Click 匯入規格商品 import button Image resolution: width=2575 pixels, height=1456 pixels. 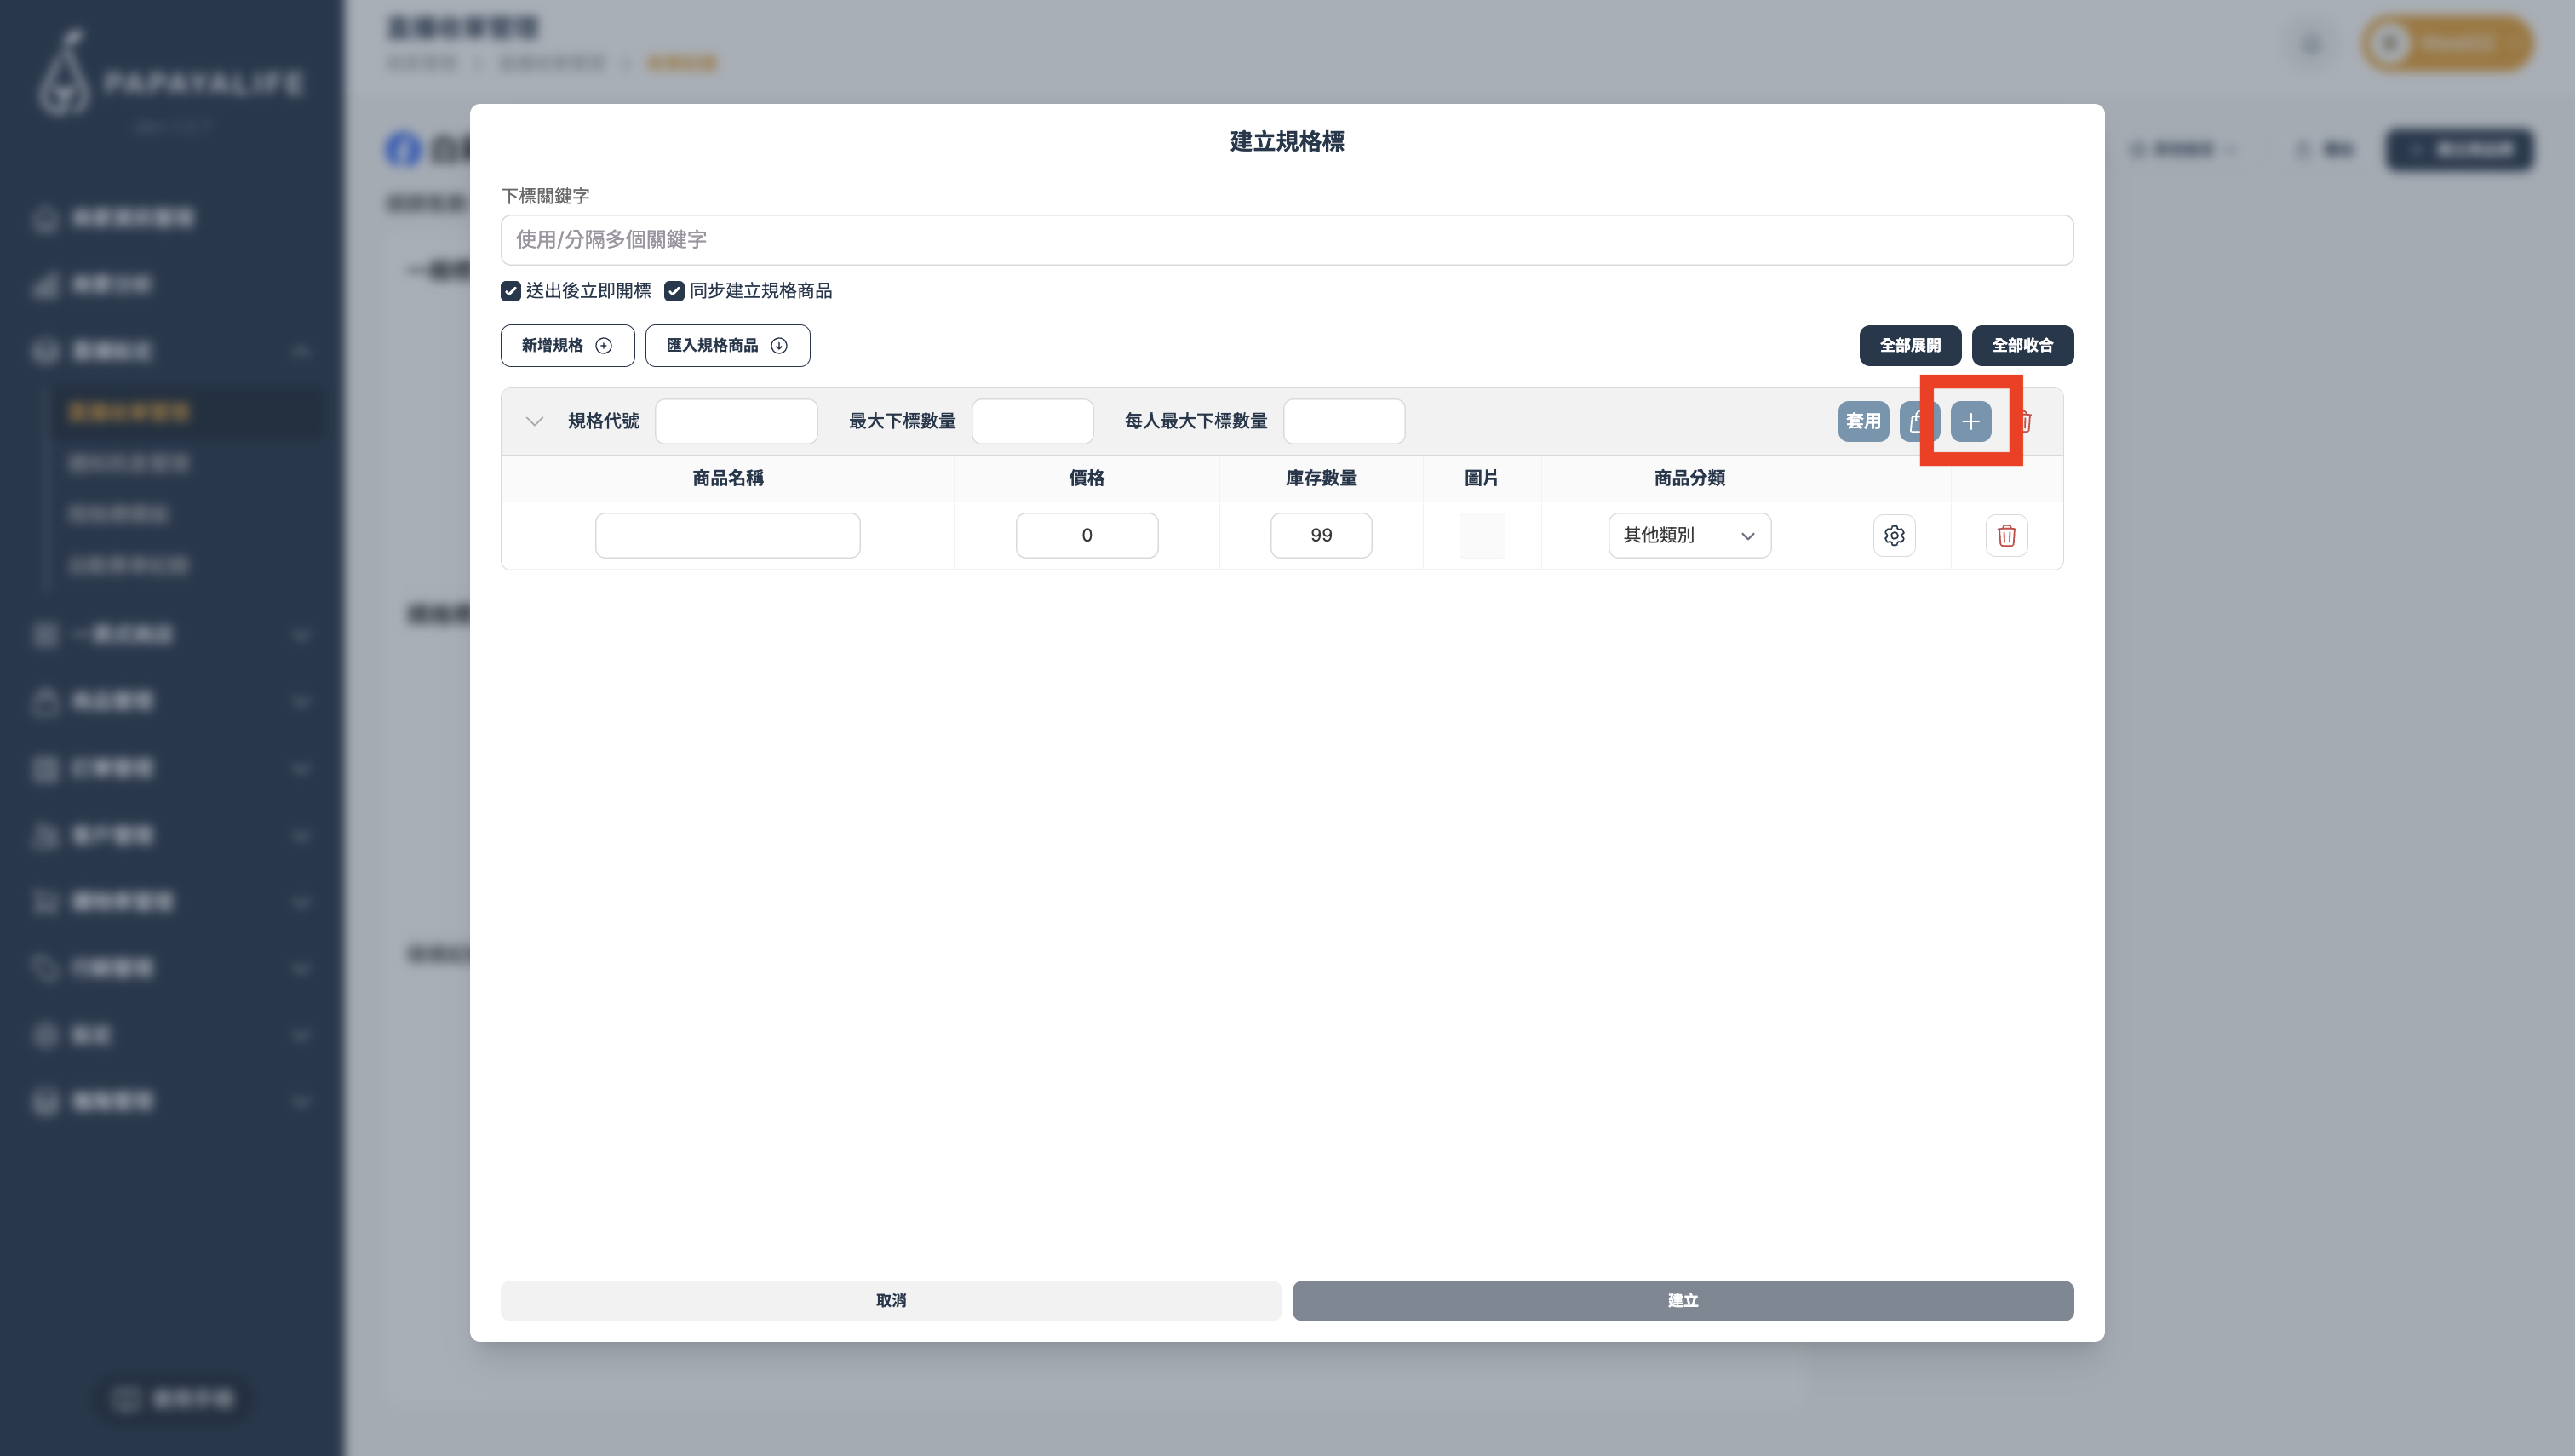pos(727,345)
